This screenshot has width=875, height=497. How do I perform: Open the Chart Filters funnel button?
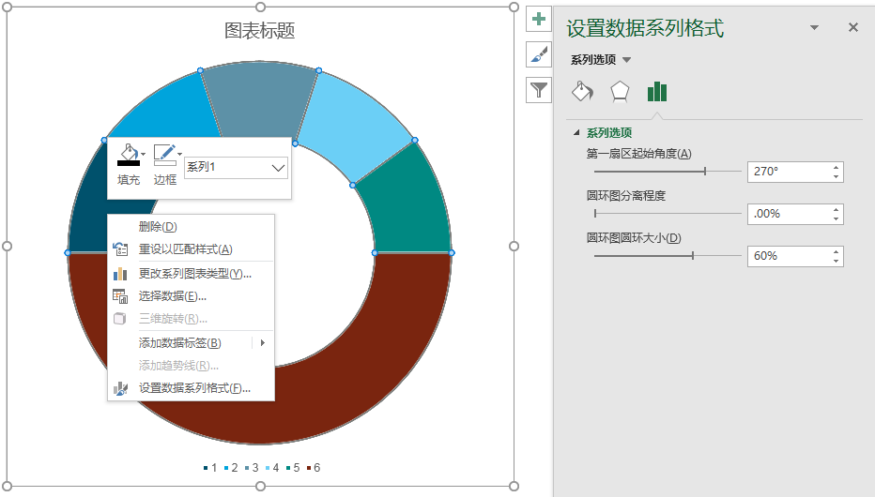point(539,90)
